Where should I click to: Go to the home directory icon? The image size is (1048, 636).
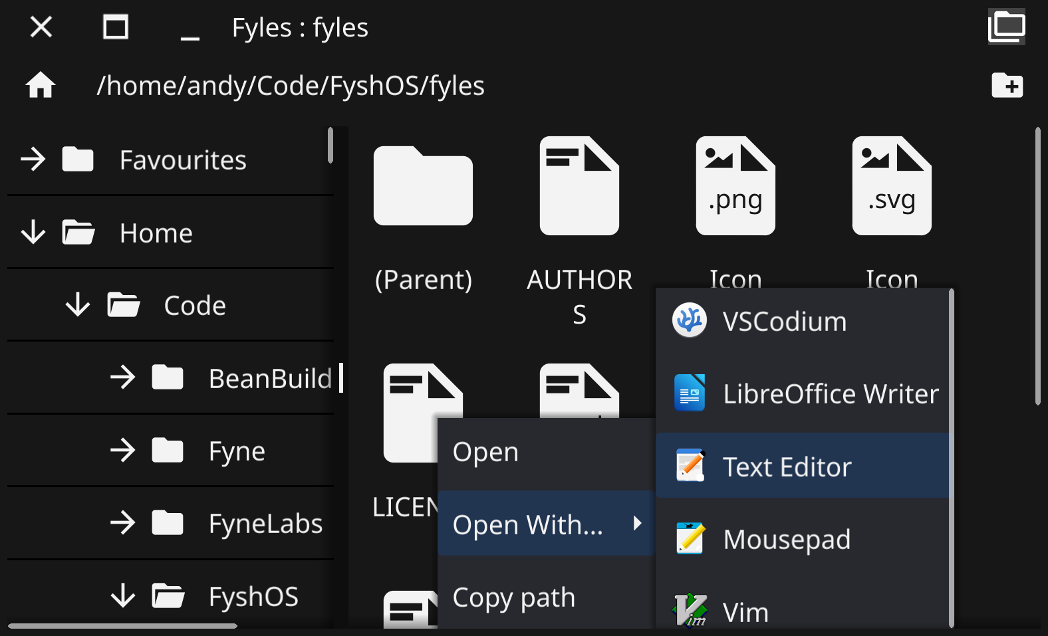[x=41, y=85]
